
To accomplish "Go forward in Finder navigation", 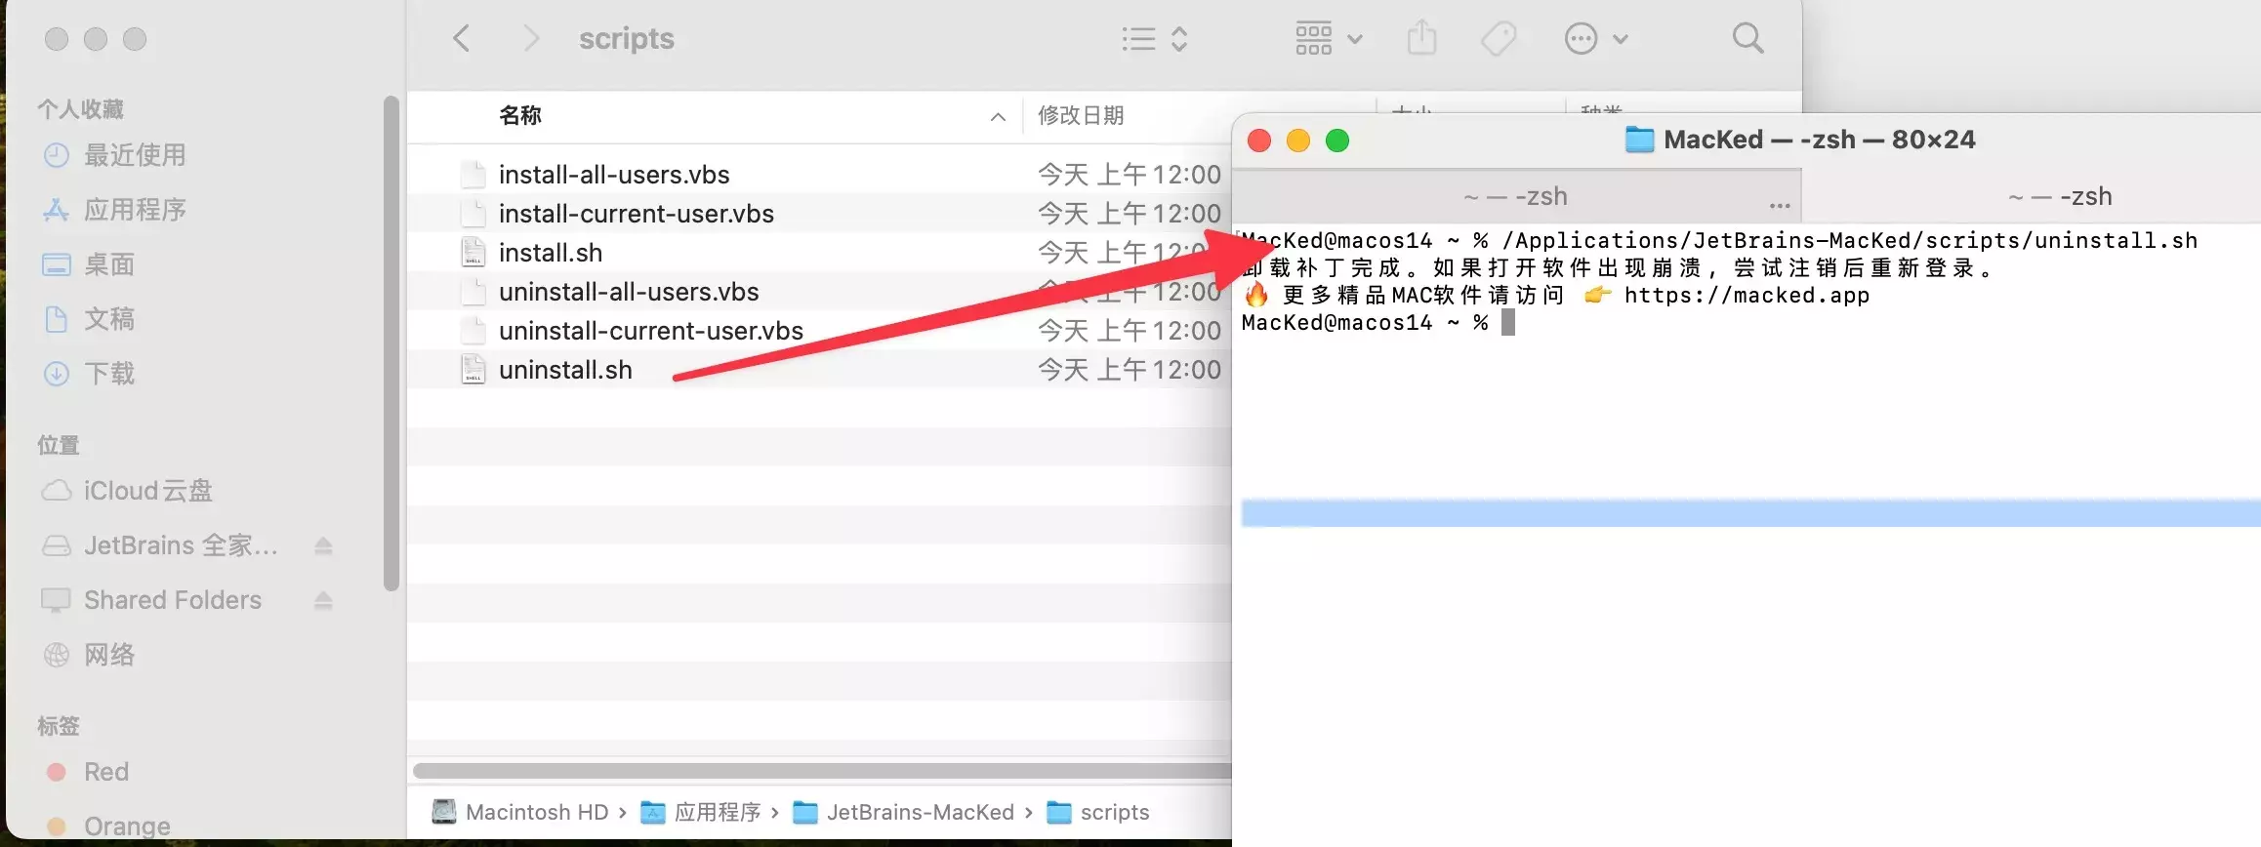I will tap(530, 39).
